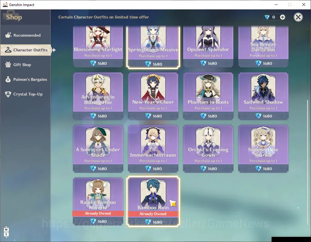Select the Summertime Sparkle outfit
The width and height of the screenshot is (311, 242).
point(263,149)
